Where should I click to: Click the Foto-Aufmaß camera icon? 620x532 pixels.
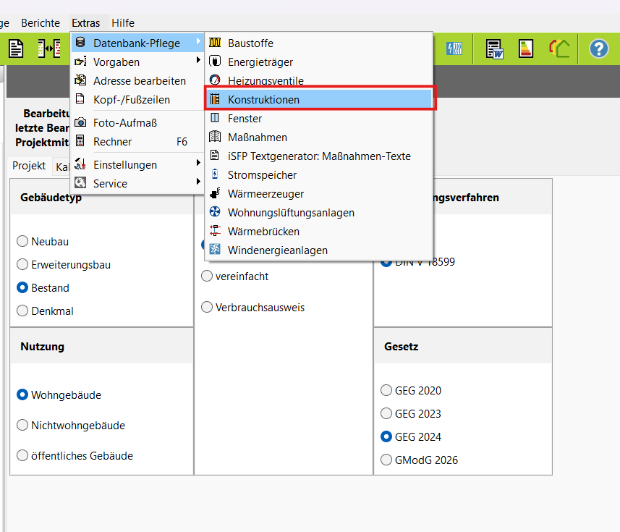click(x=80, y=122)
